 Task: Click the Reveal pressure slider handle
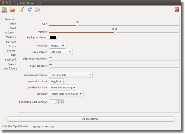point(50,67)
